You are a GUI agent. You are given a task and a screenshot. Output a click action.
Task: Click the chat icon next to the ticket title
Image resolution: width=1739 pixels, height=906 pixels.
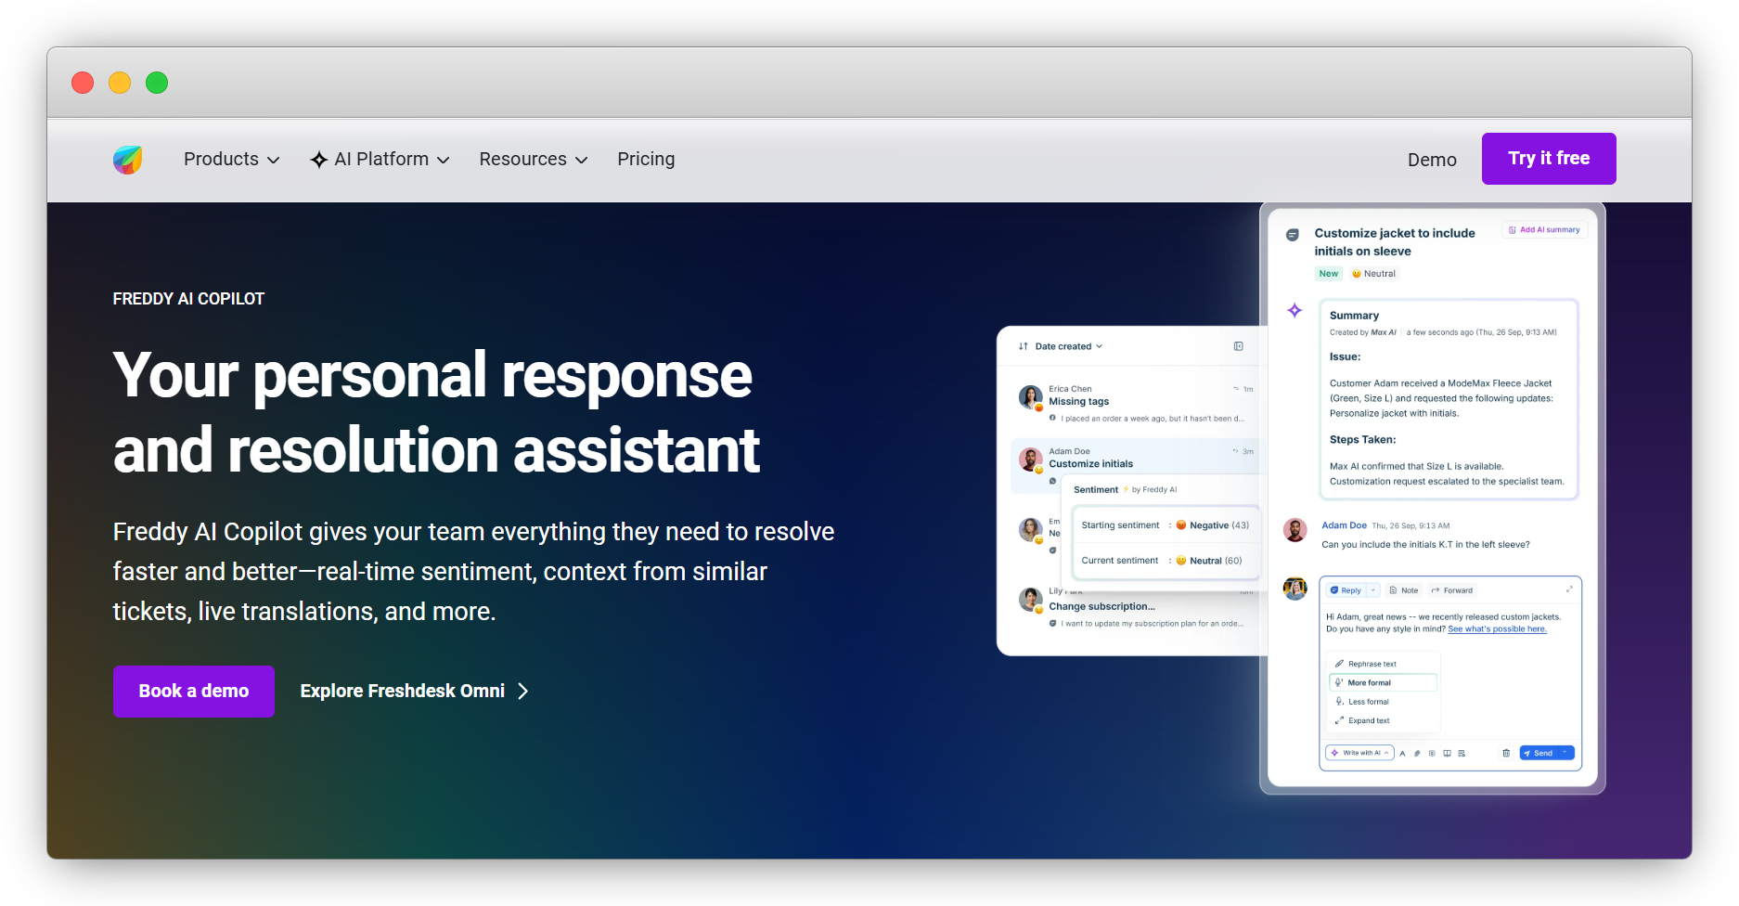[x=1292, y=235]
